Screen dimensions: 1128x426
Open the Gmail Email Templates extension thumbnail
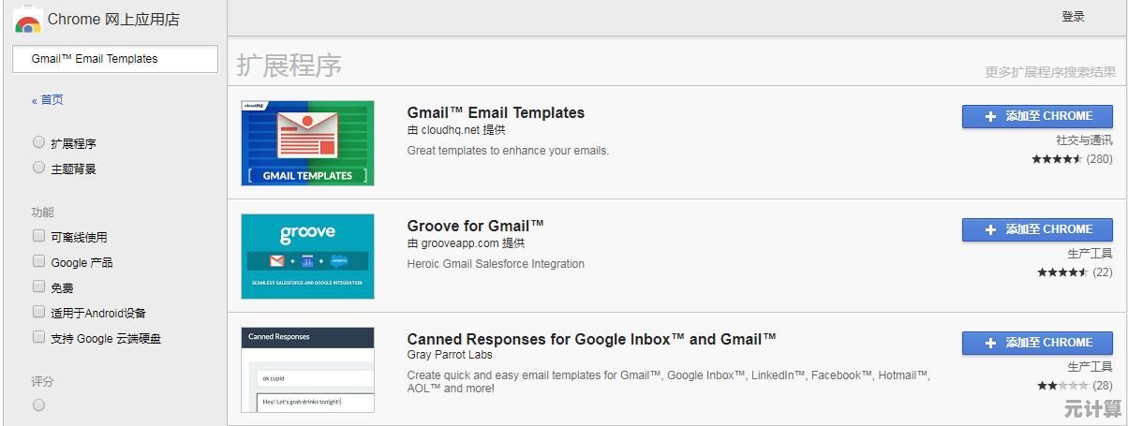tap(307, 143)
